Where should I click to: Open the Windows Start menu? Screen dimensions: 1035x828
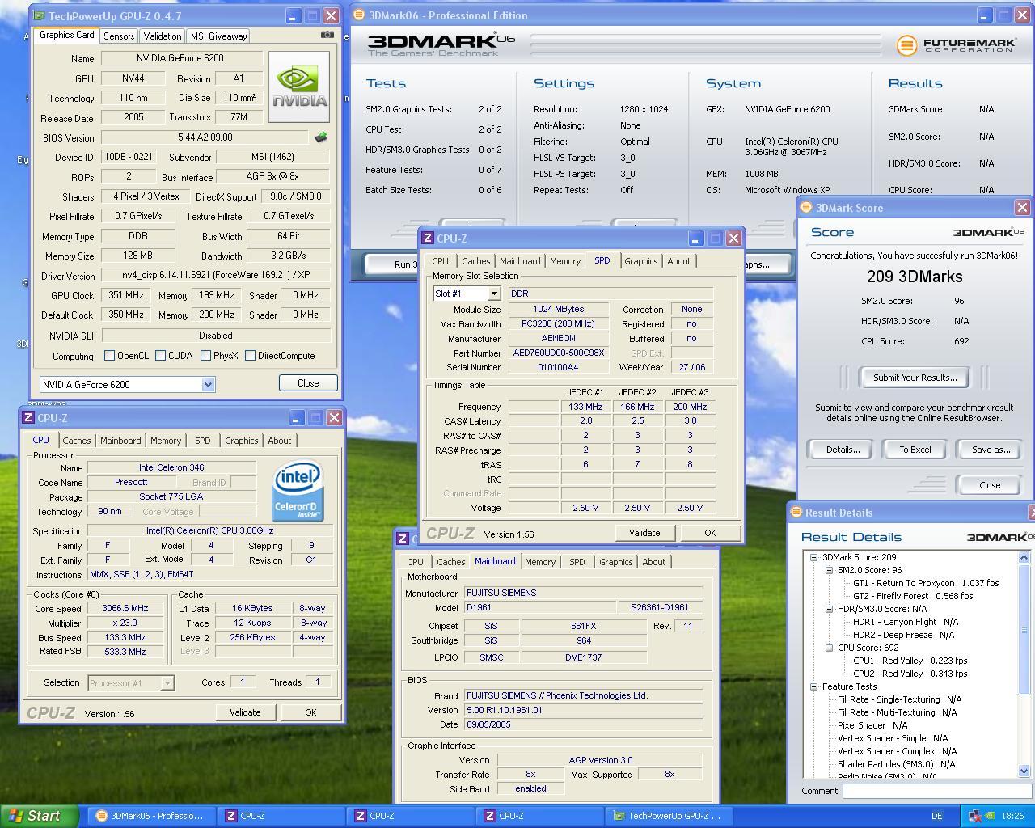coord(39,816)
